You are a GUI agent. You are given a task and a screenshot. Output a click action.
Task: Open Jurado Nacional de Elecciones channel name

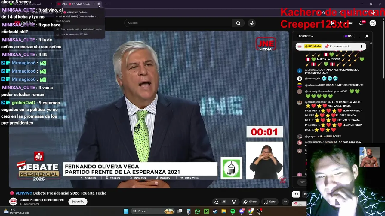[x=42, y=200]
